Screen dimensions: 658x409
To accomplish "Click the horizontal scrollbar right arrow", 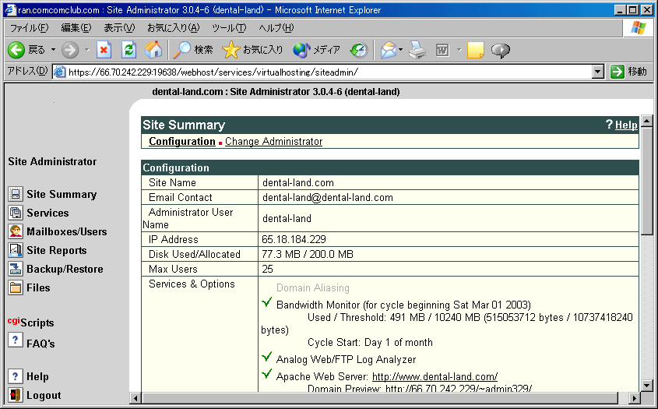I will pos(635,397).
